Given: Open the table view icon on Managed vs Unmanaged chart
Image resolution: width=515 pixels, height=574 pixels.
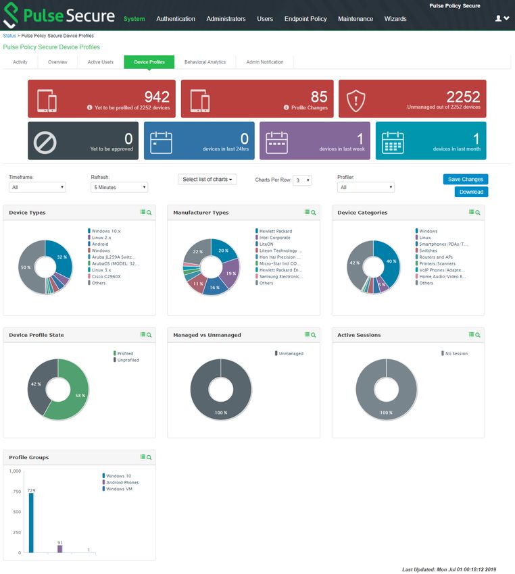Looking at the screenshot, I should 307,334.
